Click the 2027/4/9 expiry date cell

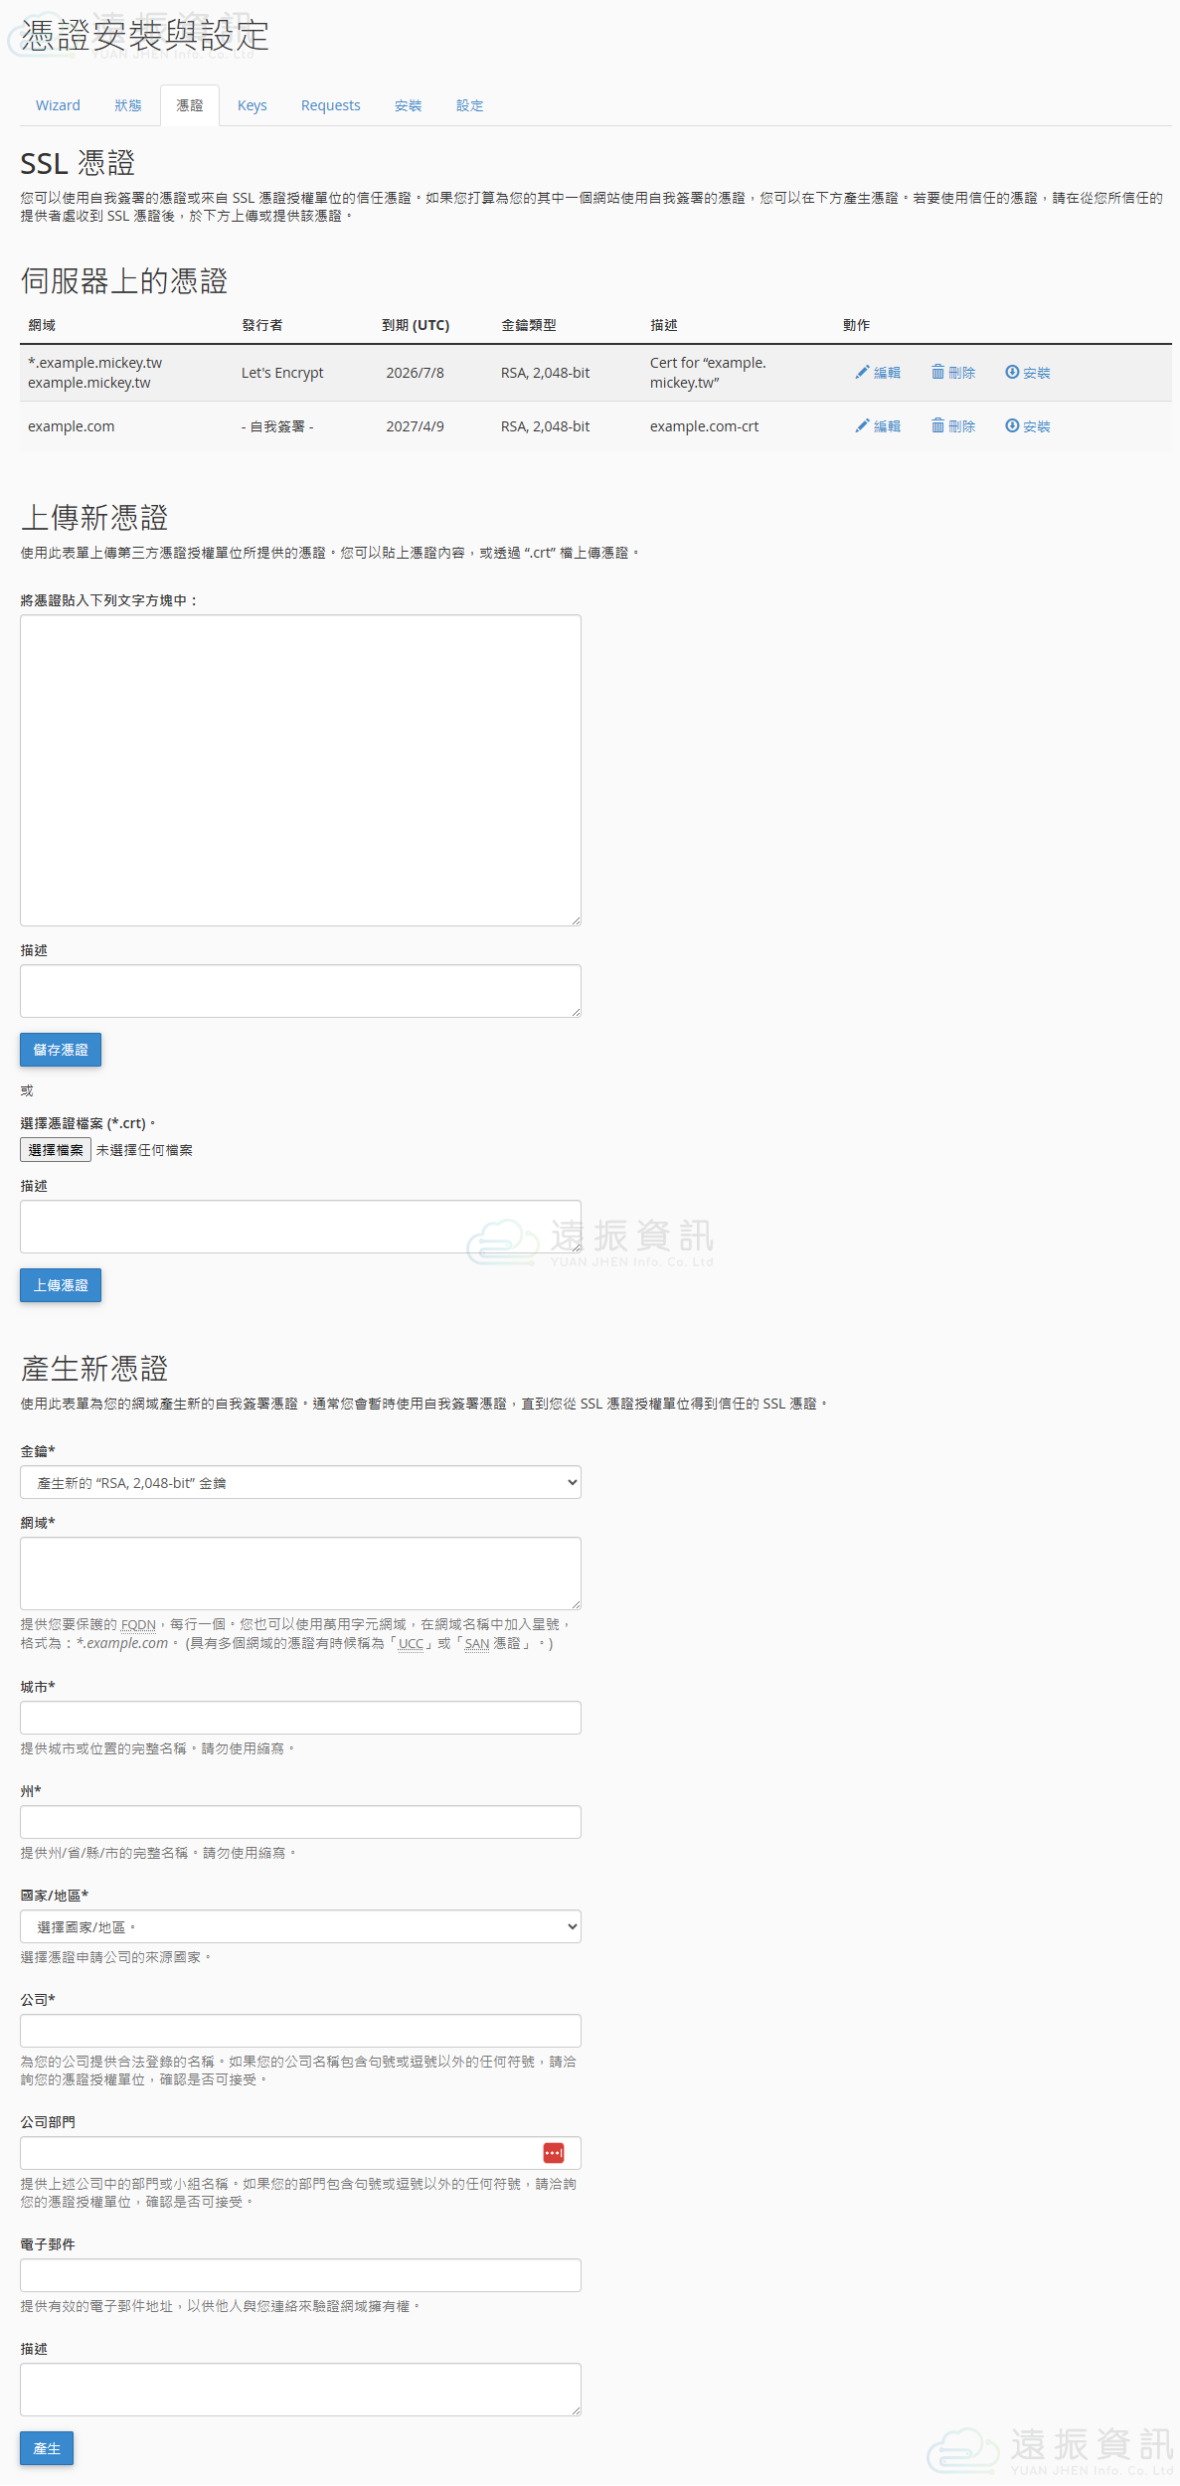tap(415, 426)
